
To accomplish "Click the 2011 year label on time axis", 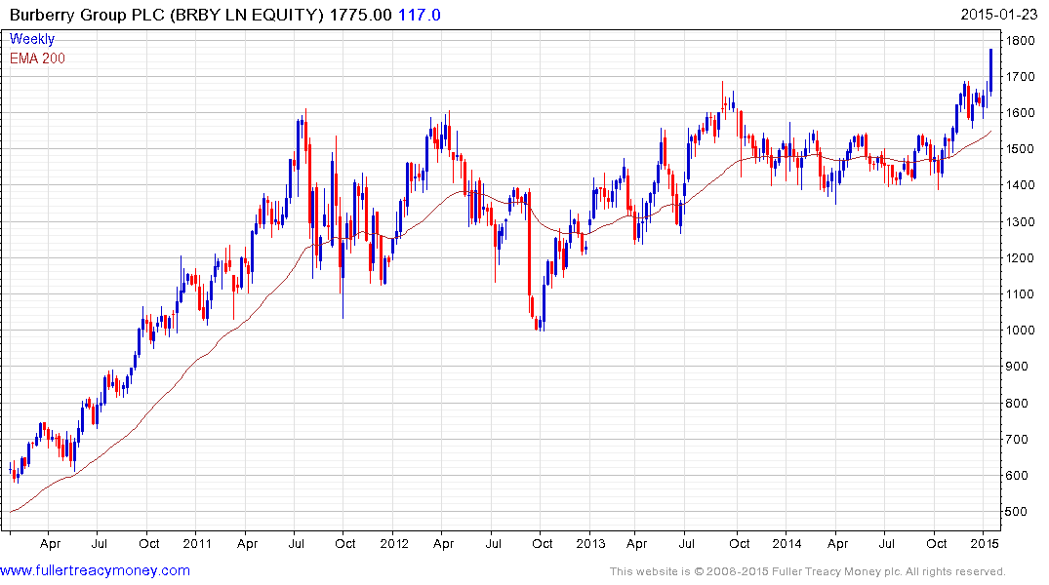I will pos(197,543).
